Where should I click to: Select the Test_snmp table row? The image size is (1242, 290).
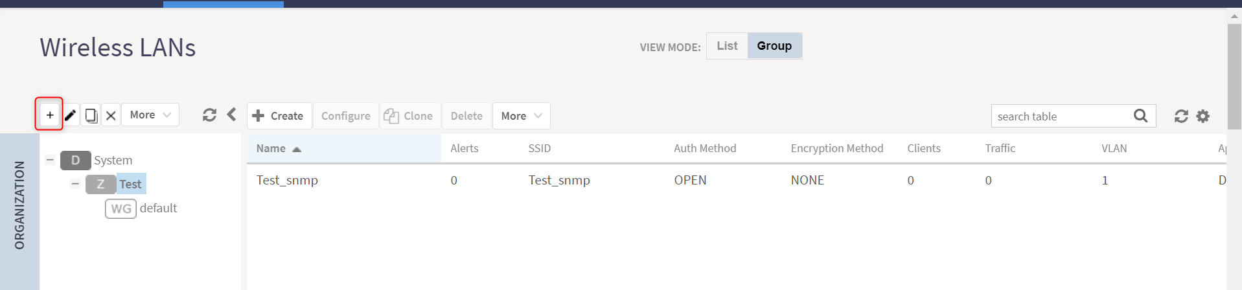[736, 181]
